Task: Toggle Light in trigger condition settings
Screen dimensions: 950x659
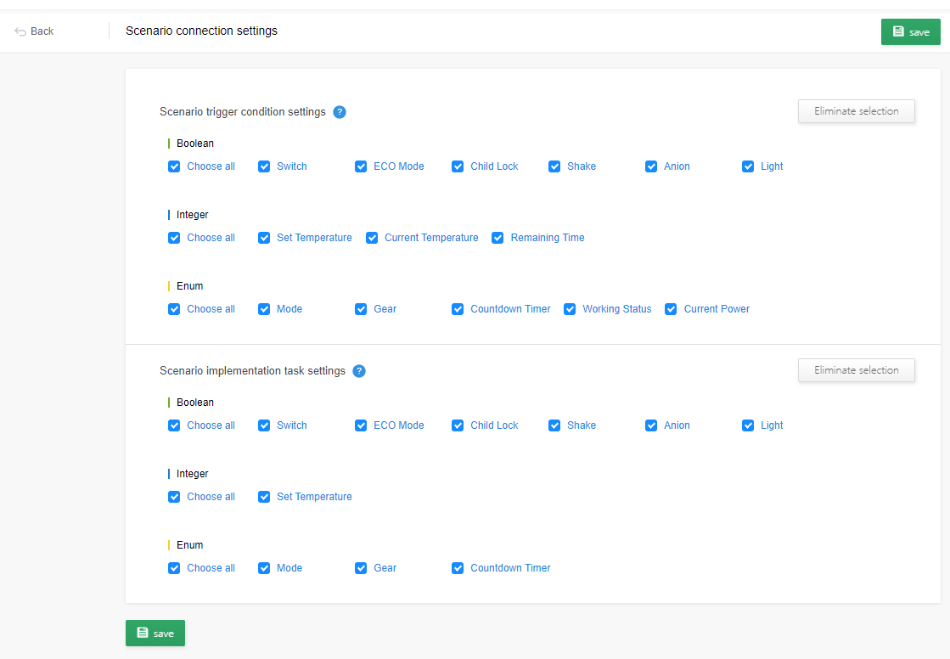Action: [748, 166]
